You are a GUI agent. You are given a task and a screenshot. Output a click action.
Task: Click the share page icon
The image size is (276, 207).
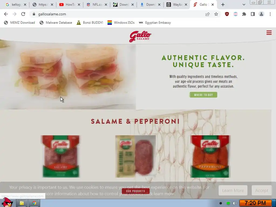[208, 14]
